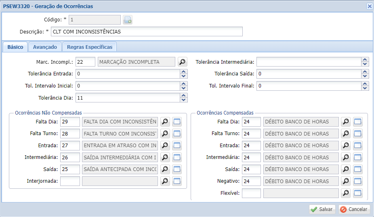374x217 pixels.
Task: Click the Cancelar button
Action: pos(354,209)
